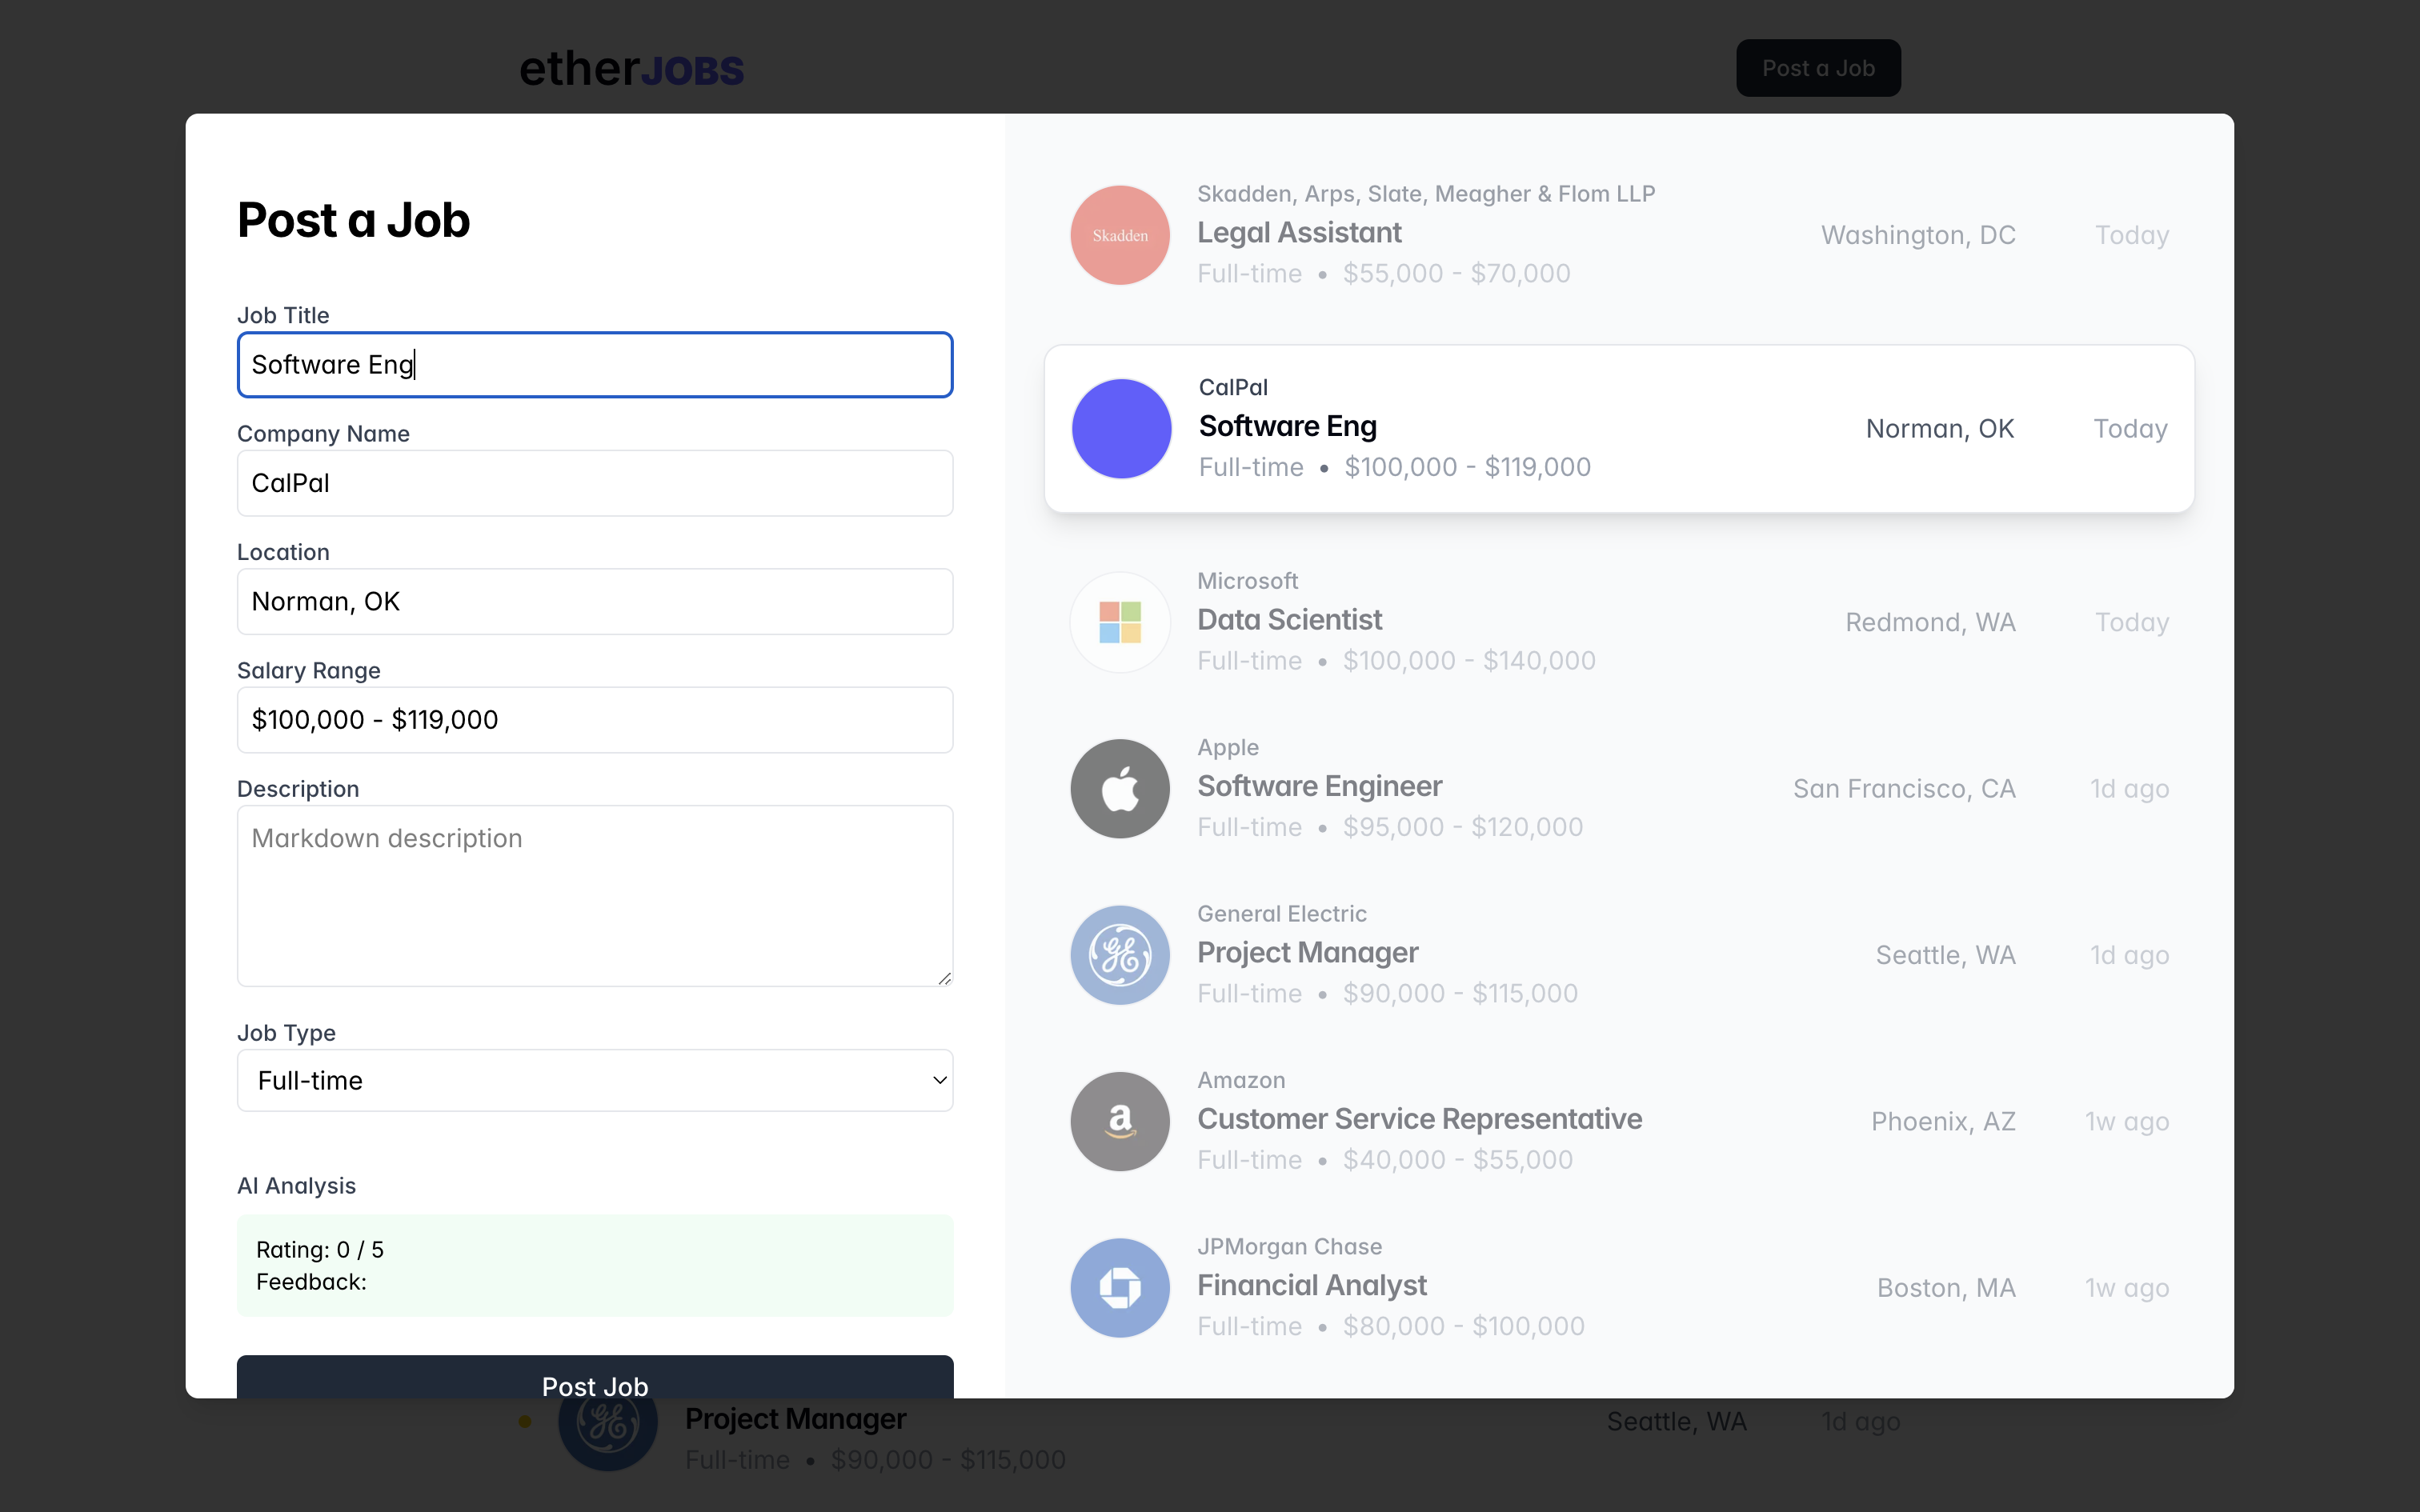Viewport: 2420px width, 1512px height.
Task: Click the JPMorgan Chase logo icon
Action: coord(1120,1288)
